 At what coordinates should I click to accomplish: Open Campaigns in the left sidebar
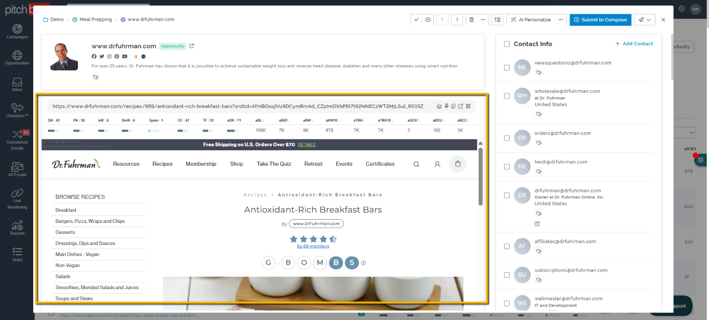point(17,31)
